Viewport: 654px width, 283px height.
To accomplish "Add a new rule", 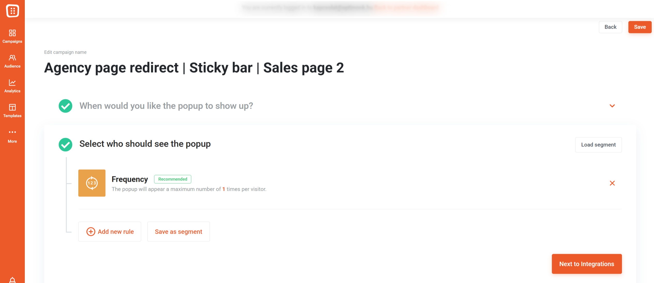I will click(x=110, y=232).
